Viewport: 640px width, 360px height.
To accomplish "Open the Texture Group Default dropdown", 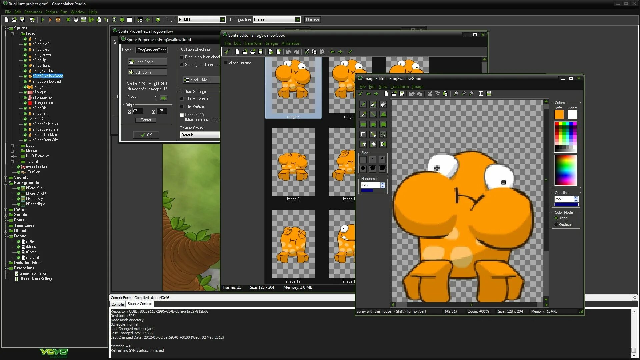I will pyautogui.click(x=200, y=135).
